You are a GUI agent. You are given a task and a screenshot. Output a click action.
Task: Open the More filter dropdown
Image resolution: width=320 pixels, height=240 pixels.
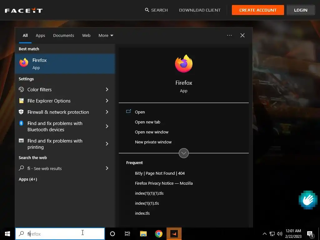click(106, 36)
